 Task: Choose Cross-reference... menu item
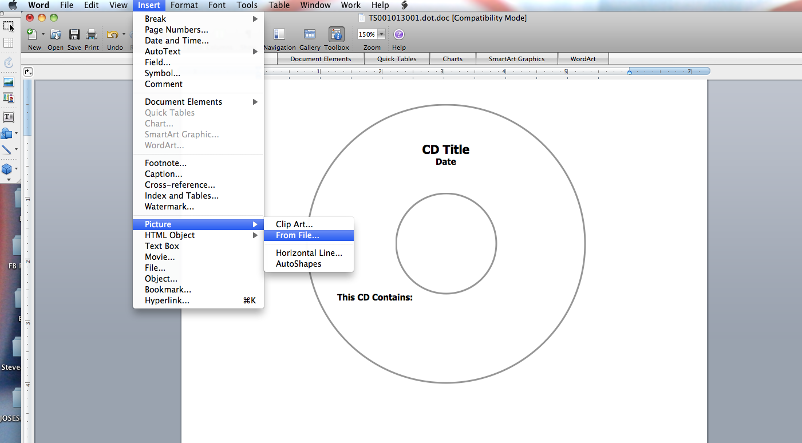[198, 185]
